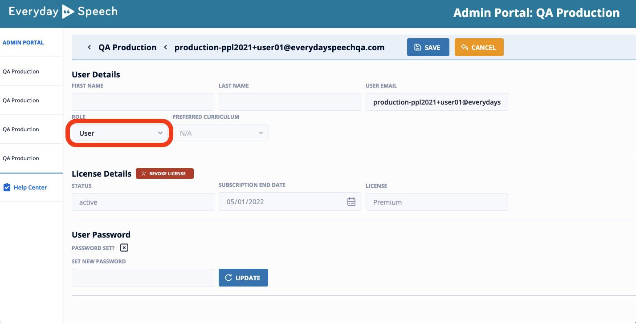Click the License field showing Premium
This screenshot has width=636, height=323.
(x=437, y=202)
